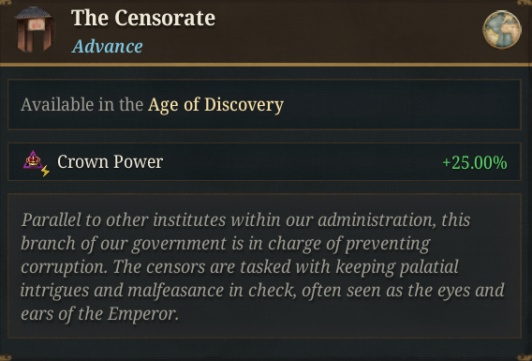
Task: Open the globe map icon
Action: coord(502,30)
